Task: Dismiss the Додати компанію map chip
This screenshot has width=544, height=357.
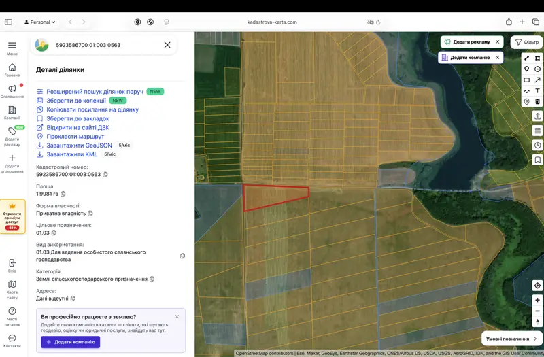Action: 498,58
